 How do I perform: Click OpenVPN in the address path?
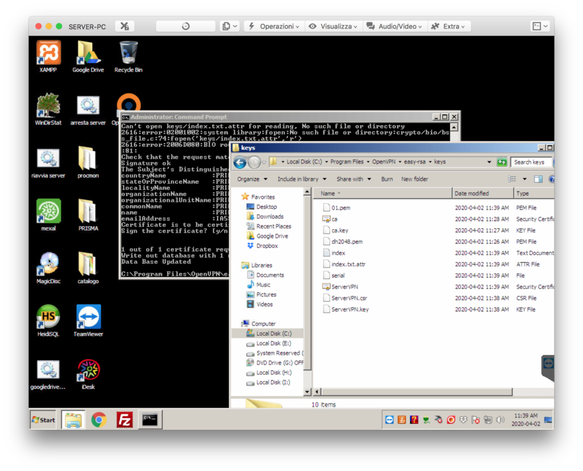(384, 162)
